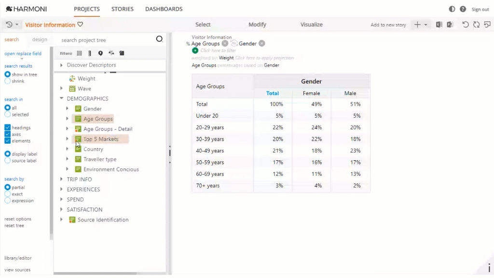Image resolution: width=494 pixels, height=278 pixels.
Task: Select 'show in tree' radio option
Action: pos(8,74)
